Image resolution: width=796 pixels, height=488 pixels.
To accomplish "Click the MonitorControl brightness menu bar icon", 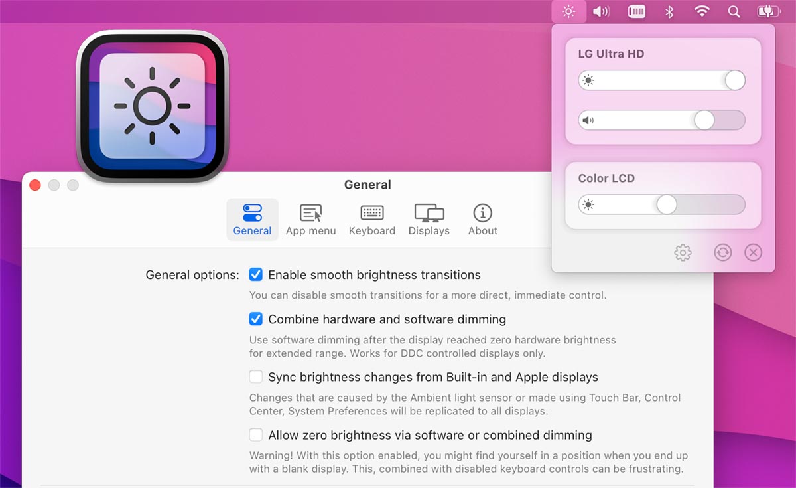I will (568, 11).
